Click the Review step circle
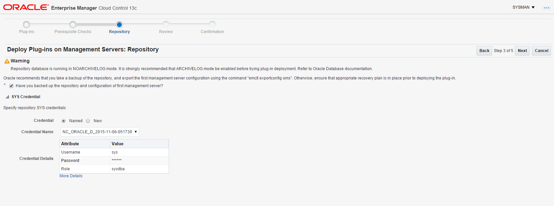Viewport: 554px width, 206px height. pyautogui.click(x=166, y=24)
